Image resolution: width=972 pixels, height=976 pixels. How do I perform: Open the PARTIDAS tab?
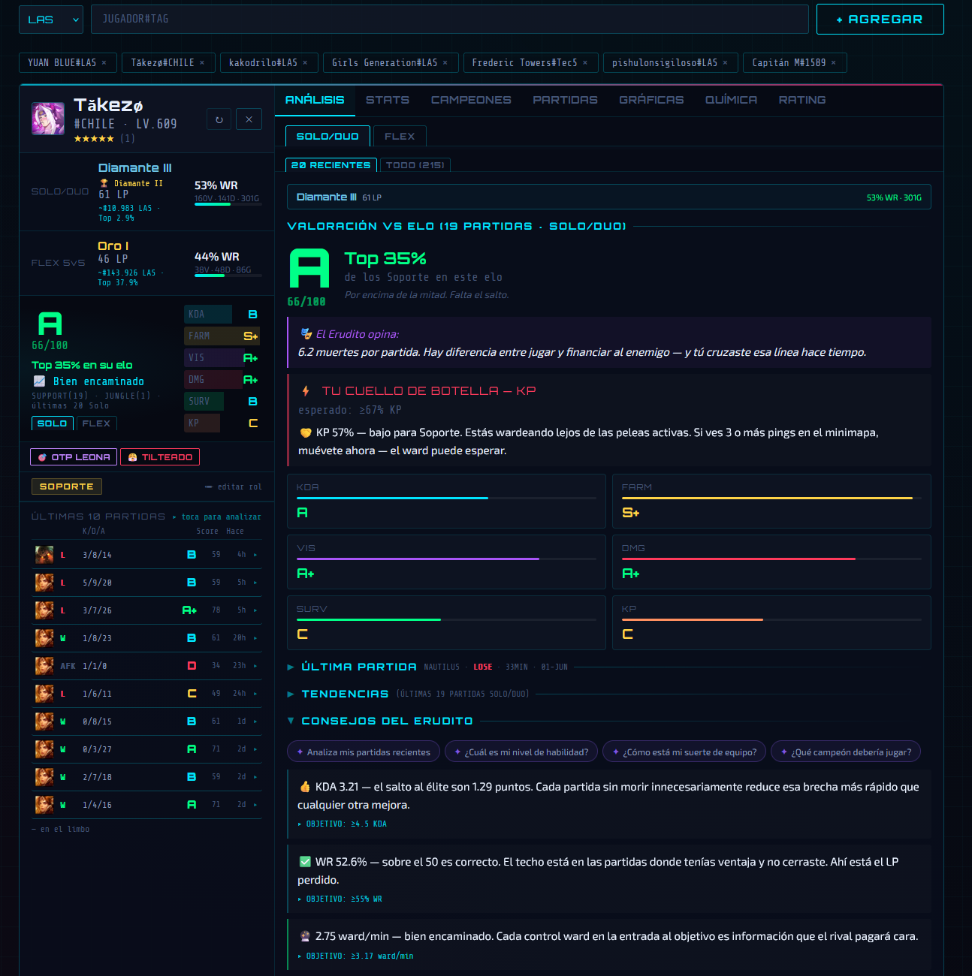[565, 100]
